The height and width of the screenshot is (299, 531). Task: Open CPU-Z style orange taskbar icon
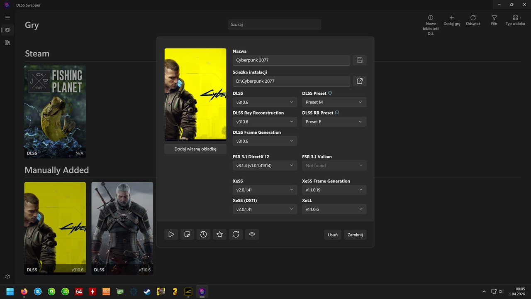click(106, 292)
